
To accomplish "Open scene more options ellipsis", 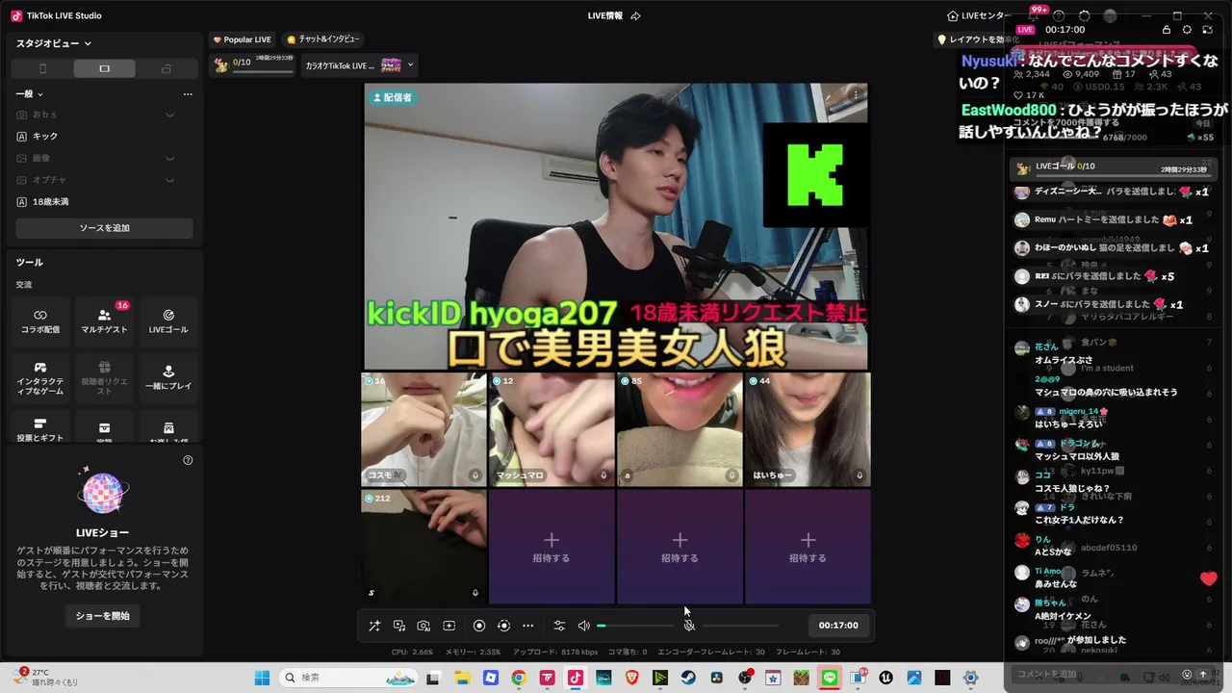I will pyautogui.click(x=188, y=93).
